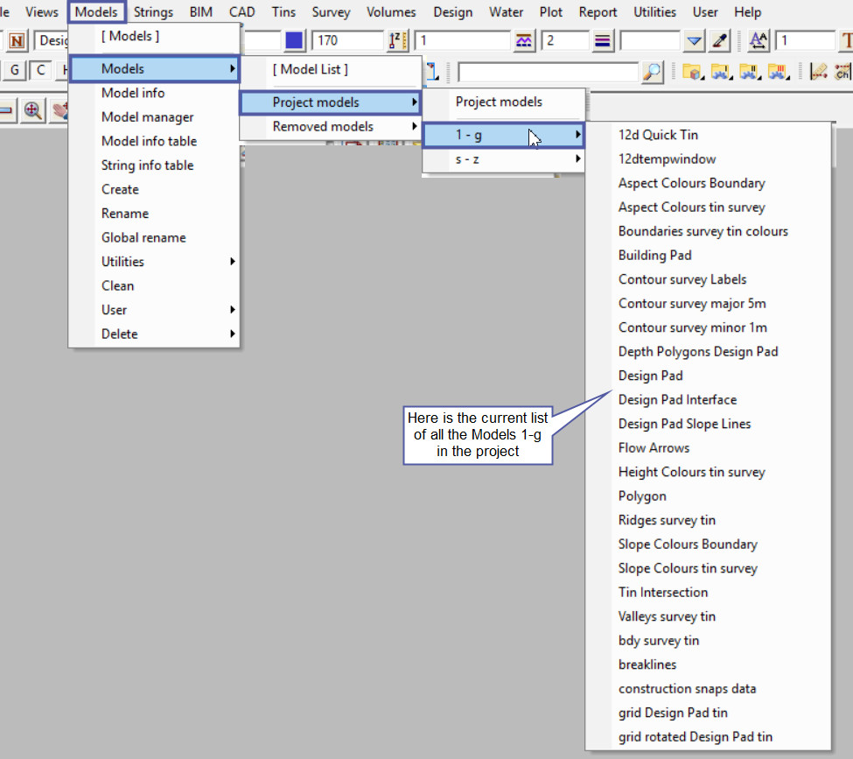
Task: Select model Building Pad
Action: coord(655,256)
